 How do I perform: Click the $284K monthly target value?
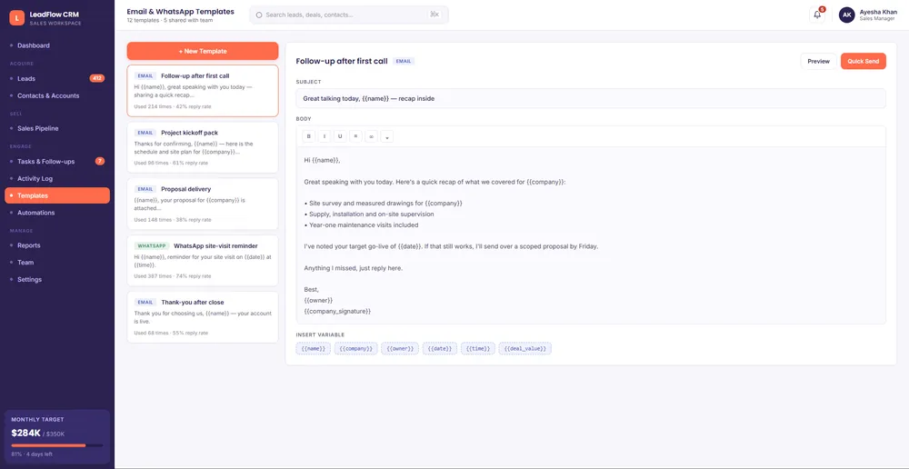(25, 433)
